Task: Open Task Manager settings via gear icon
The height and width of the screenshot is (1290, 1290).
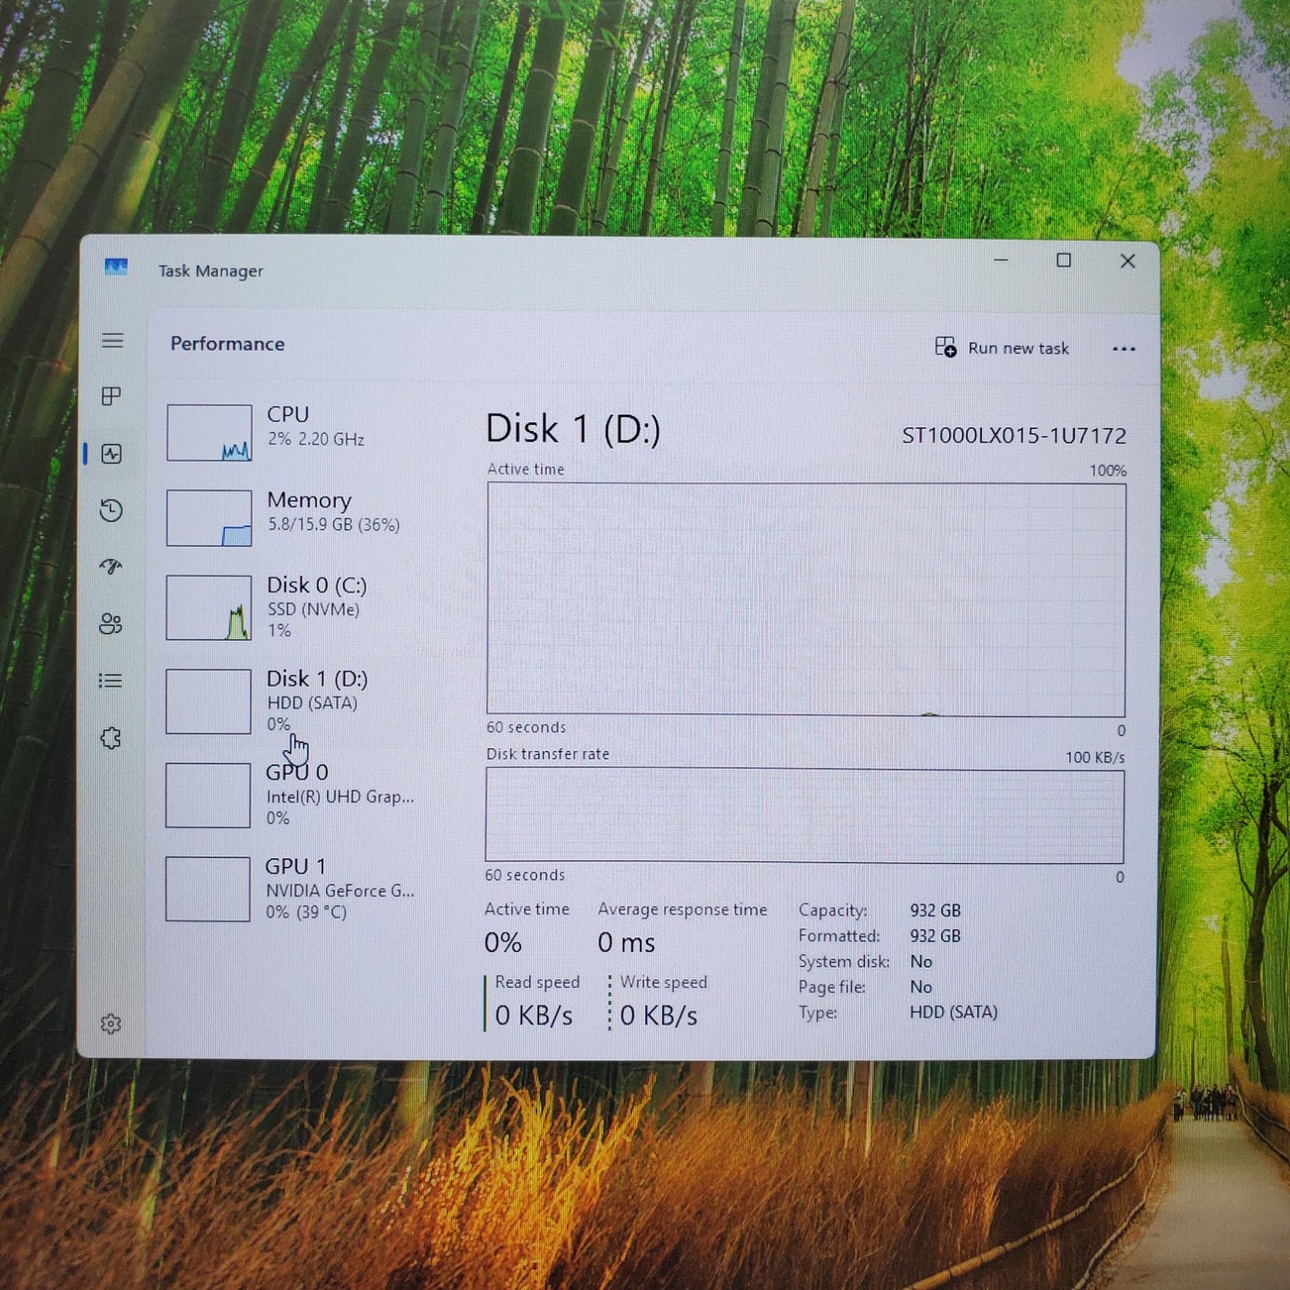Action: click(x=111, y=1023)
